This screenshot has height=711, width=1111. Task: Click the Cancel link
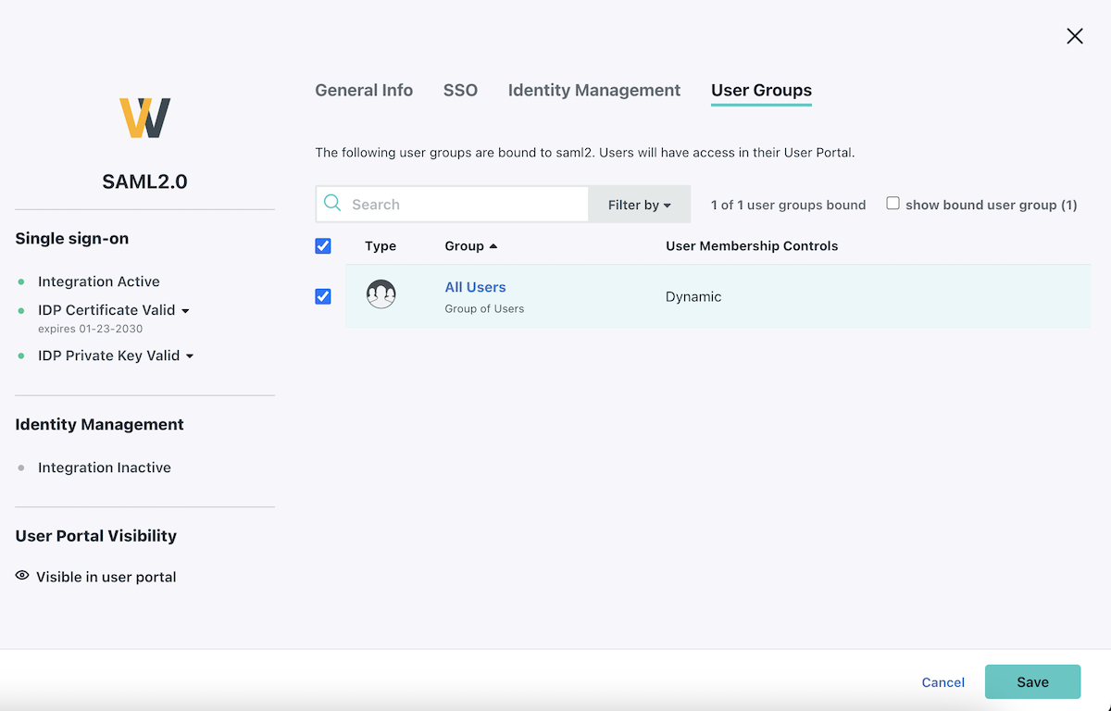(x=942, y=682)
